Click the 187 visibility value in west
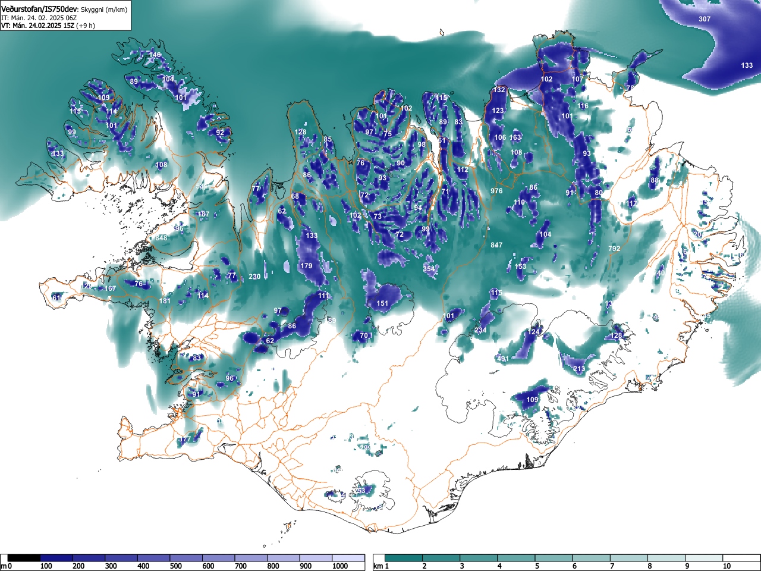761x571 pixels. coord(203,214)
